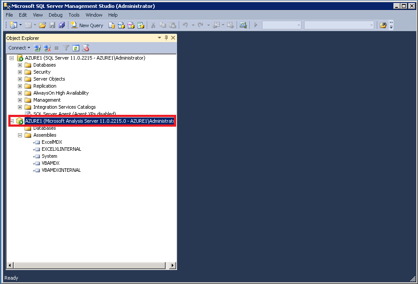Click Object Explorer scrollbar right arrow

(173, 265)
